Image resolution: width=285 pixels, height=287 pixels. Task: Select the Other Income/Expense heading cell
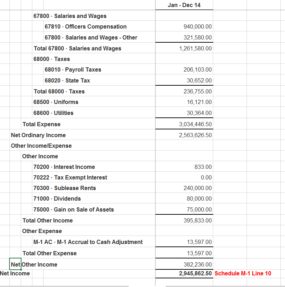pos(41,146)
